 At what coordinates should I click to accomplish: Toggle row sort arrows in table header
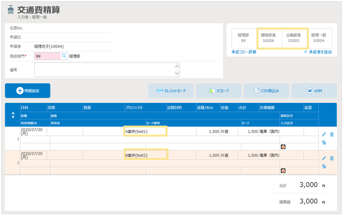click(x=13, y=115)
